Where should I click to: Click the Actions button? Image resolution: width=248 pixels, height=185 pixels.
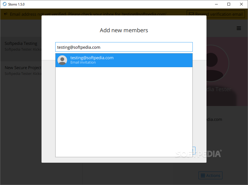pos(210,175)
